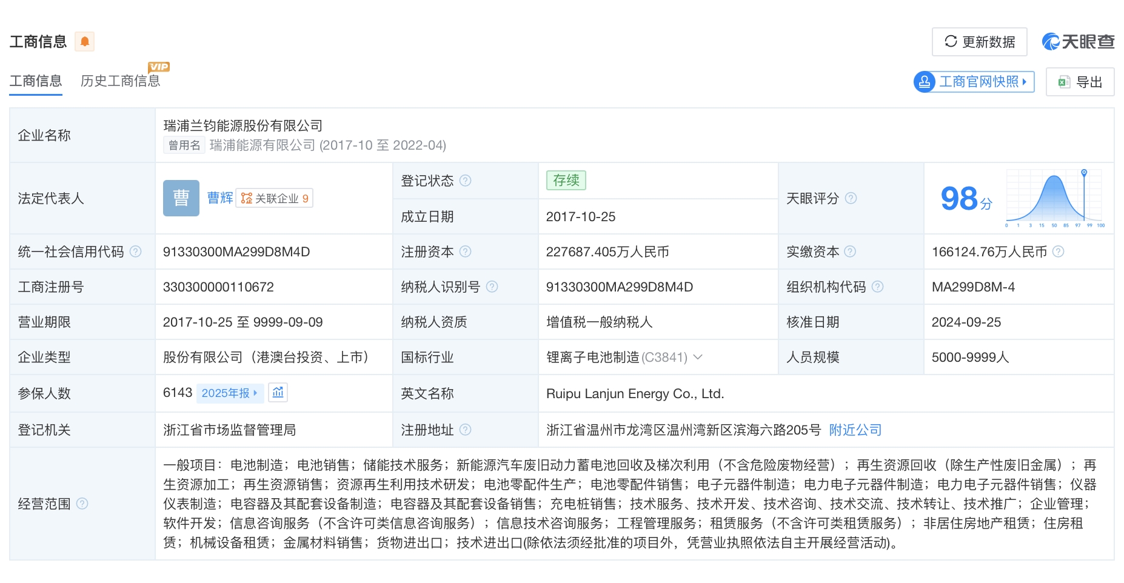The height and width of the screenshot is (583, 1124).
Task: Click the 工商信息 section heading
Action: (x=38, y=41)
